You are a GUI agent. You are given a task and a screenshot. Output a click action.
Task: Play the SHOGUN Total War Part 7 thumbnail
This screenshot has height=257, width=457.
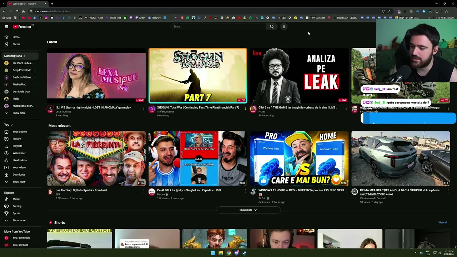[x=198, y=76]
